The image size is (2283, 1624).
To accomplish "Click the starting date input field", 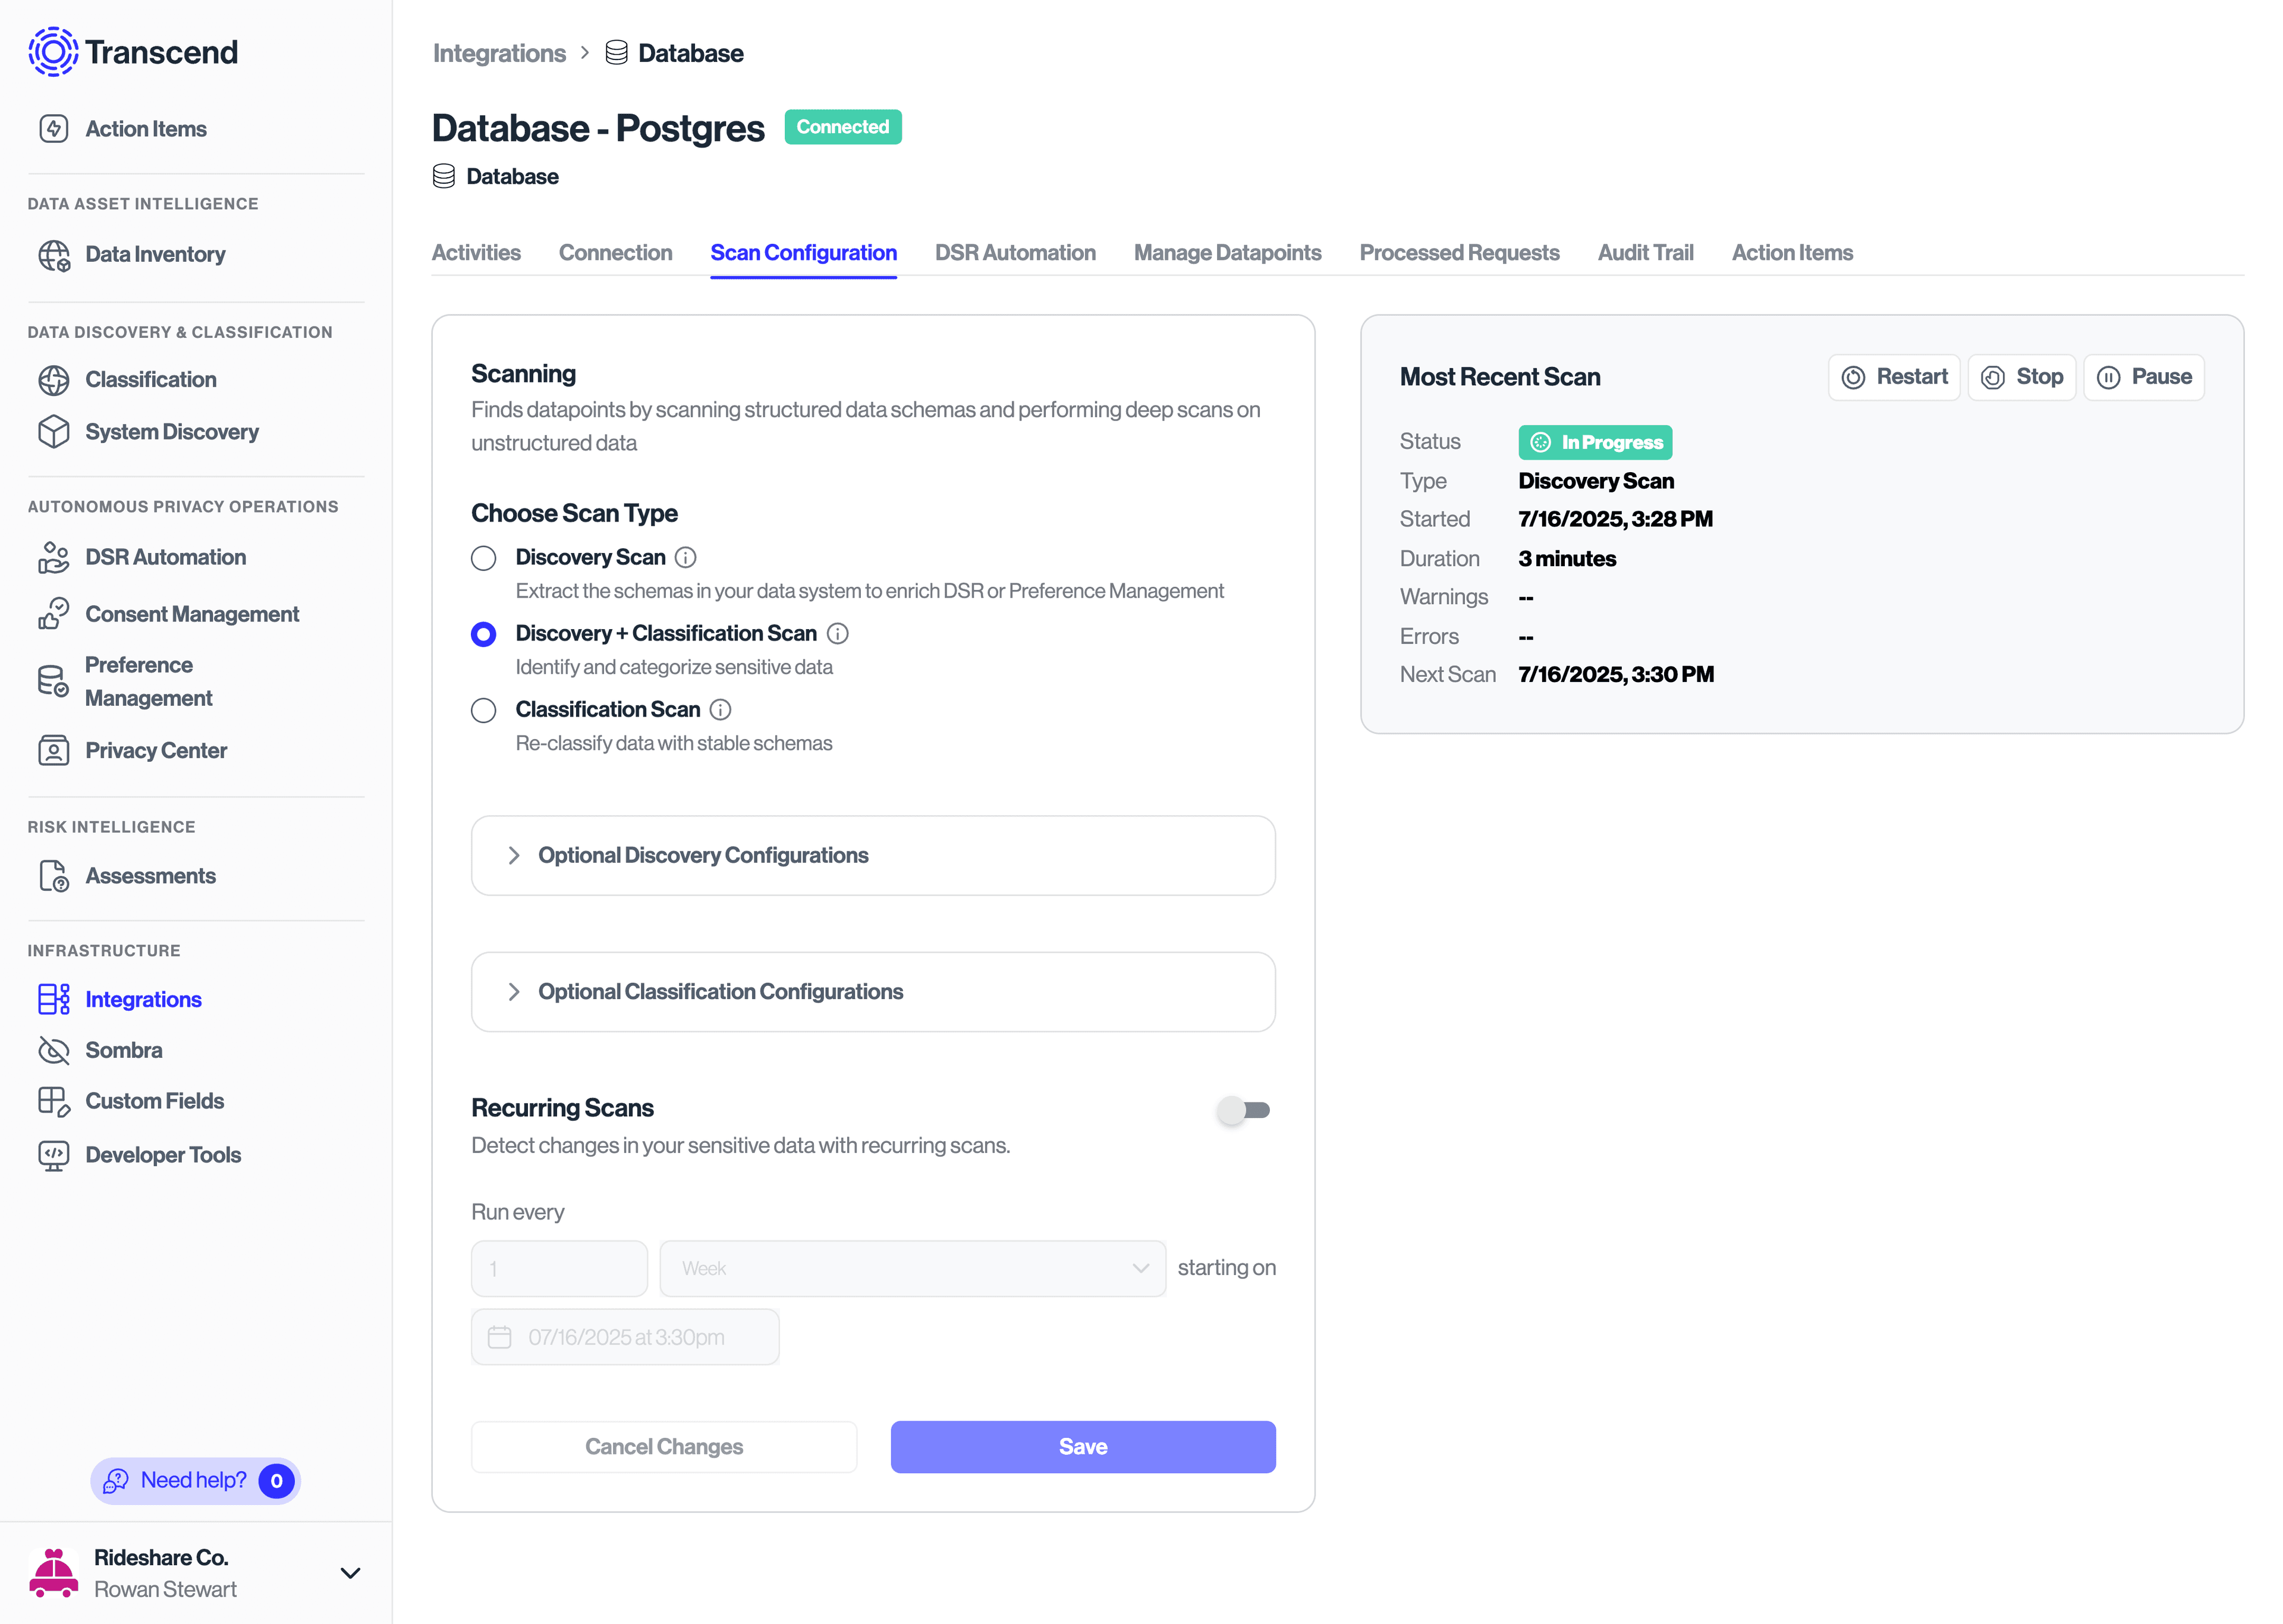I will (x=625, y=1338).
